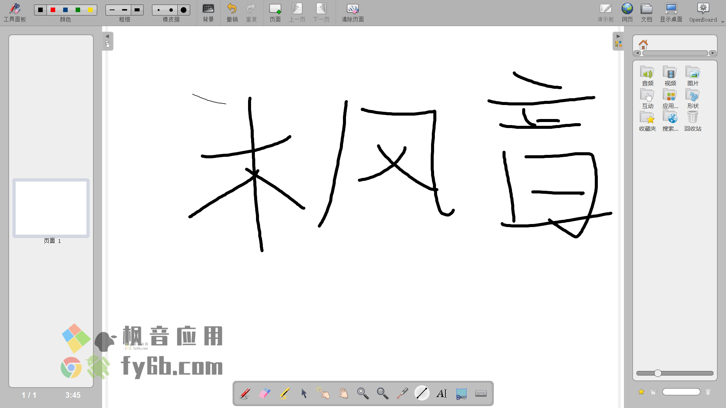Select the black pen color
726x408 pixels.
click(x=40, y=10)
